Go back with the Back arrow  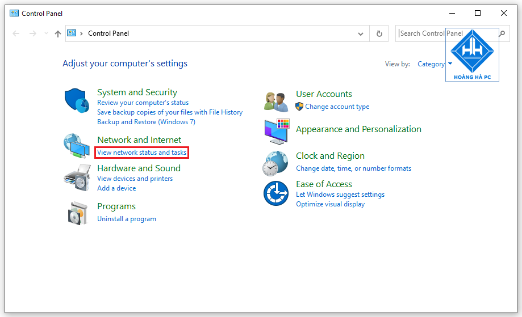[x=16, y=33]
